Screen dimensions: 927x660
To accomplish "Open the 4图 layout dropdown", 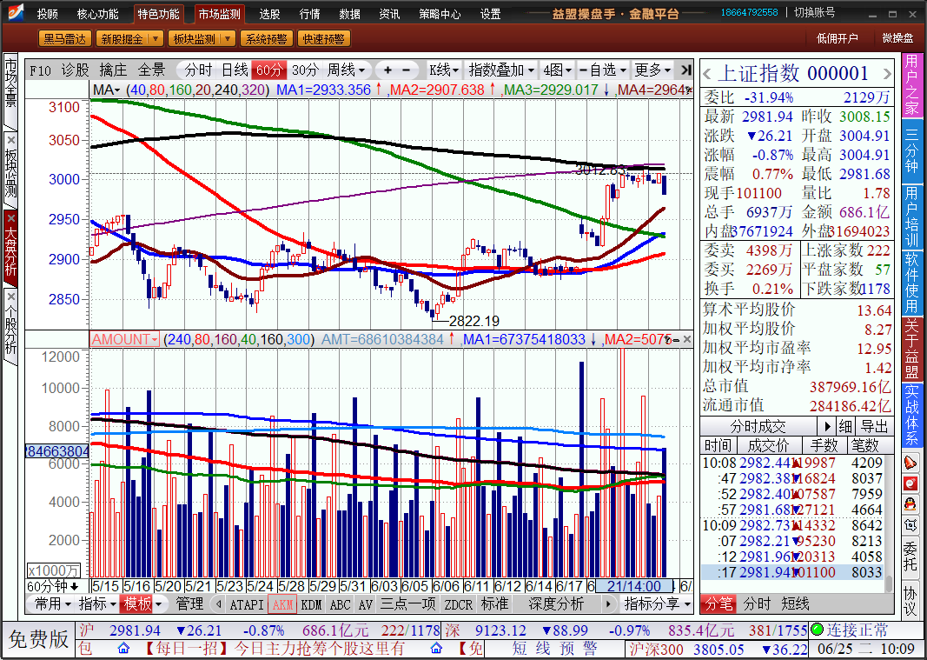I will click(569, 70).
